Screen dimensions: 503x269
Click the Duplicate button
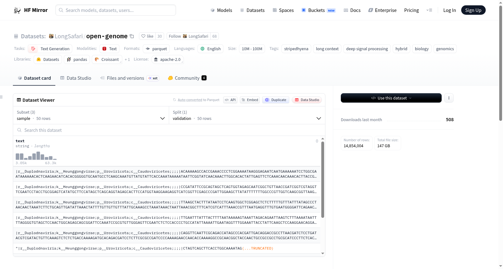pyautogui.click(x=276, y=100)
